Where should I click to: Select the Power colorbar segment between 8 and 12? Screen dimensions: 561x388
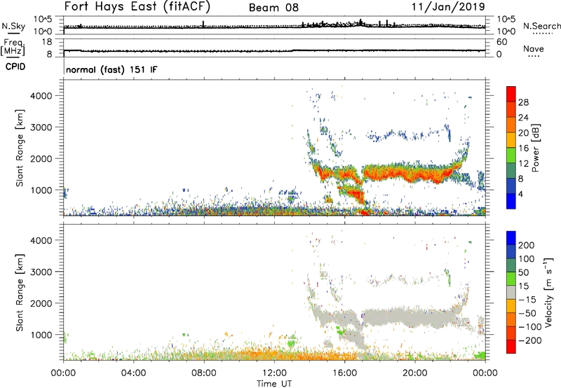pyautogui.click(x=511, y=171)
